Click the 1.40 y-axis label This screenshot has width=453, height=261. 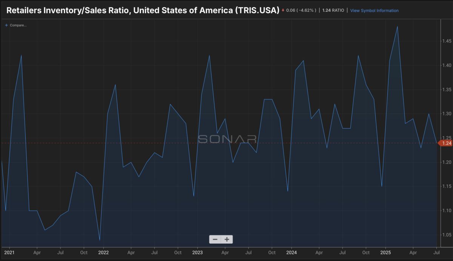447,65
